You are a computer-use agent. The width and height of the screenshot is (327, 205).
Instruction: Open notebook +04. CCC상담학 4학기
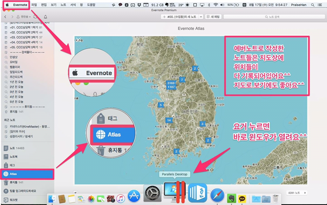[x=27, y=43]
